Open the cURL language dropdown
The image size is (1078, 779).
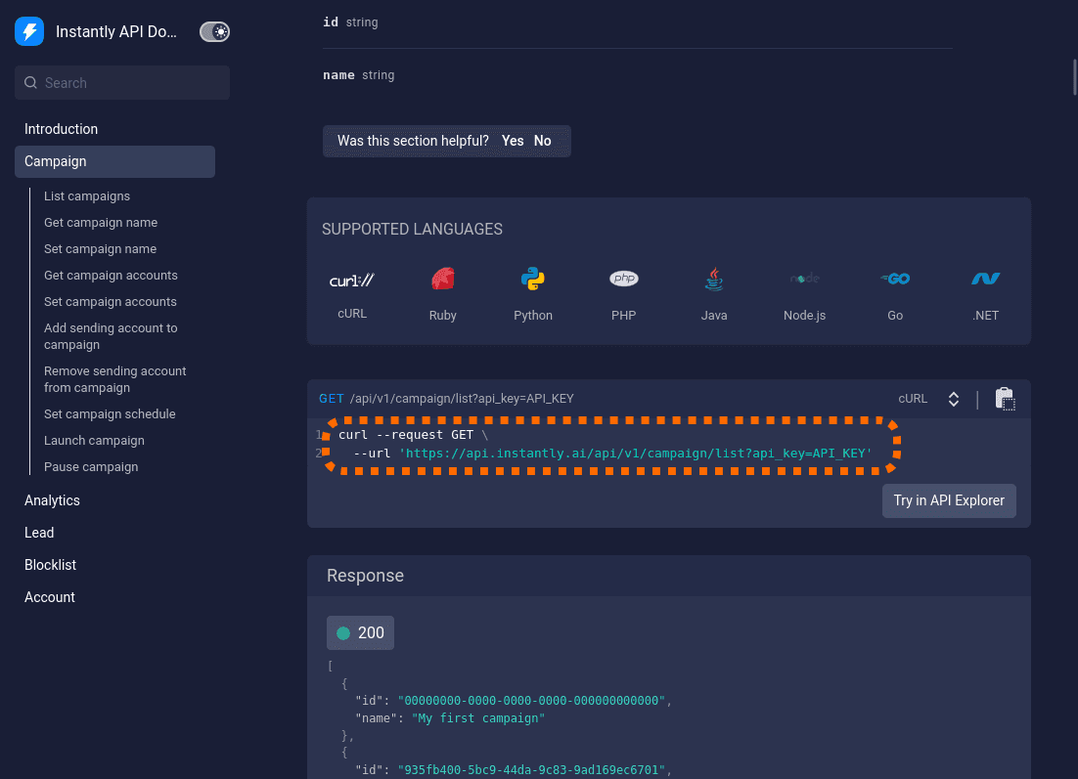pos(927,398)
